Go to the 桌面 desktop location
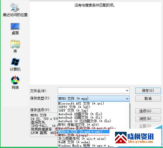 click(x=15, y=29)
